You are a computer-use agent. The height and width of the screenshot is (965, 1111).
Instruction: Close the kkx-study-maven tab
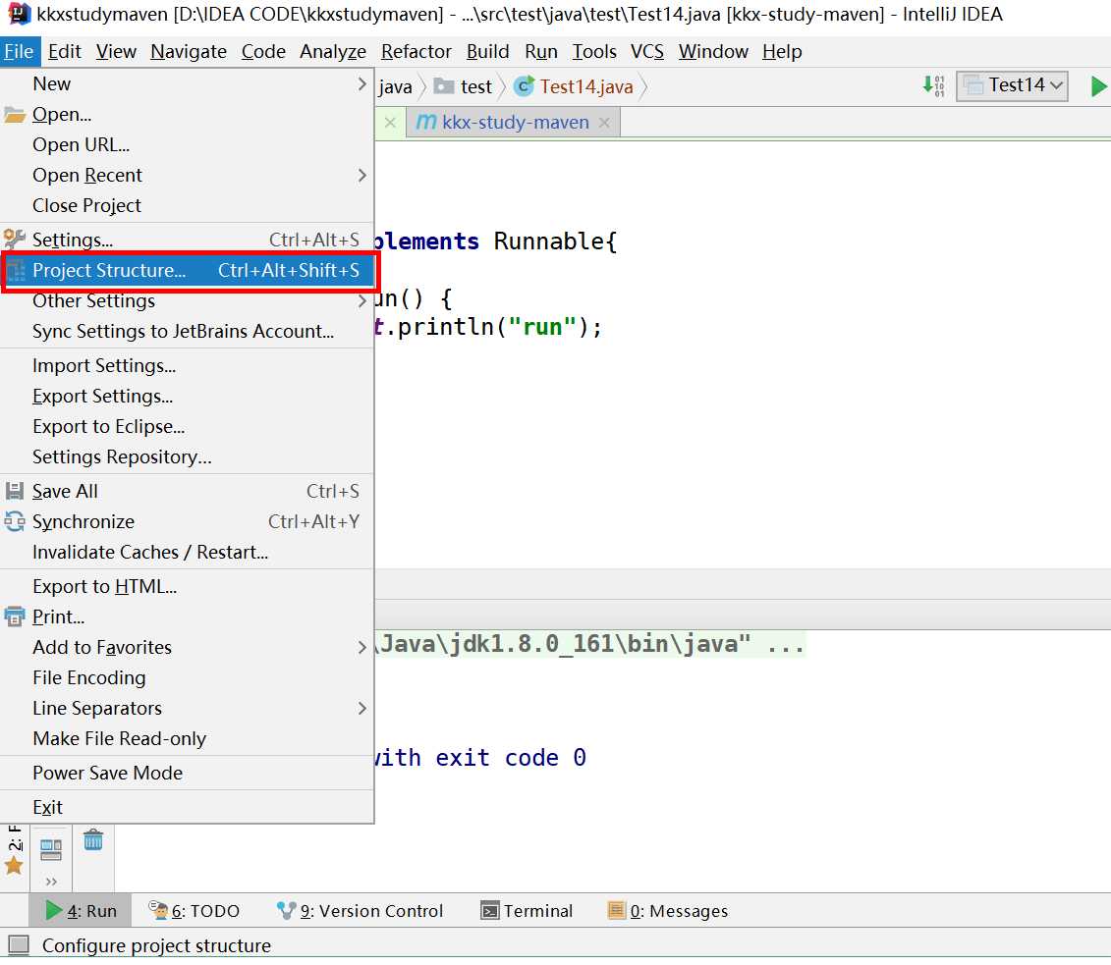604,123
